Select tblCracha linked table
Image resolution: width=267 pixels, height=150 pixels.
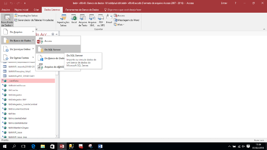[x=28, y=90]
